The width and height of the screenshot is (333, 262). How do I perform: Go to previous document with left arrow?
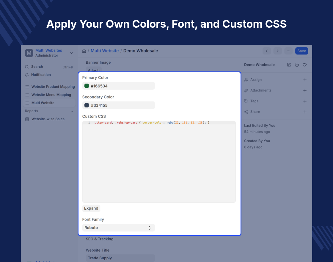point(266,51)
